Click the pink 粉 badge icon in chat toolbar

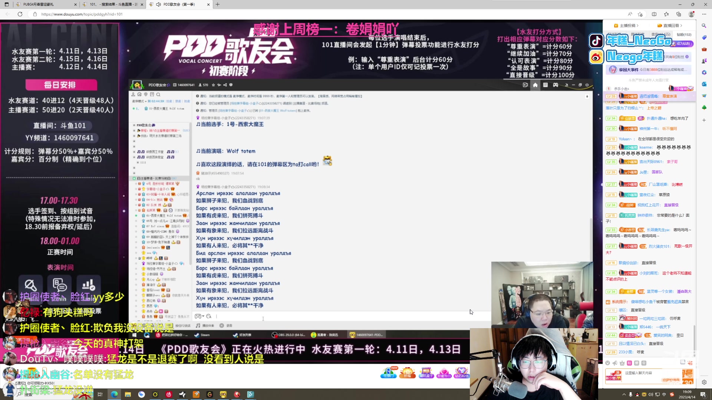(x=629, y=363)
